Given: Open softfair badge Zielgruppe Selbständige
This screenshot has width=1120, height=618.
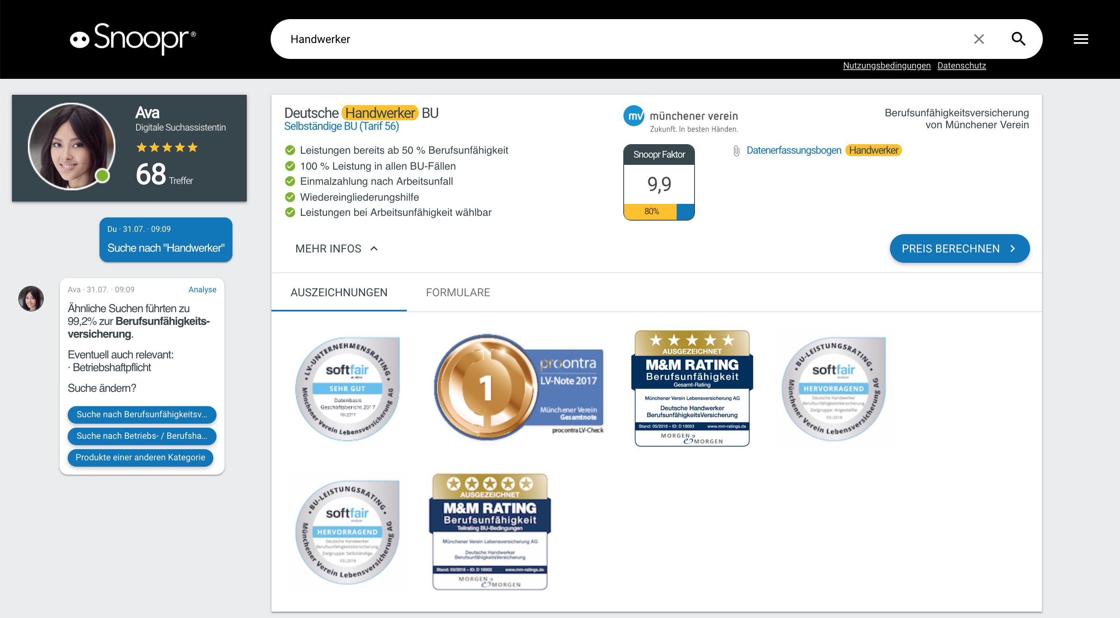Looking at the screenshot, I should (x=347, y=532).
